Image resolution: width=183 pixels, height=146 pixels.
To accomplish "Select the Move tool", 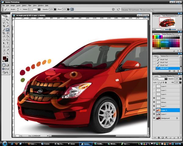I will pos(8,20).
